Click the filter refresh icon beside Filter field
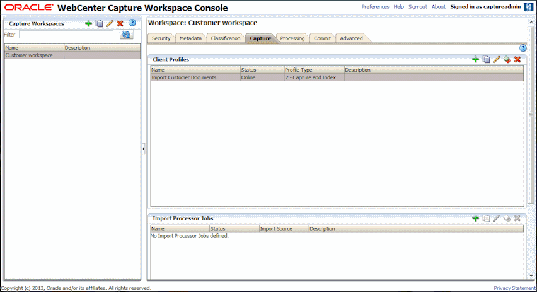Screen dimensions: 537x292 127,34
